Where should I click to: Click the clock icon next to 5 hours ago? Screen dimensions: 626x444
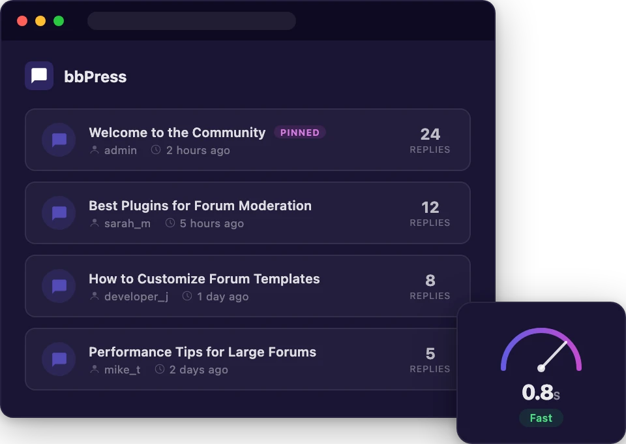170,223
